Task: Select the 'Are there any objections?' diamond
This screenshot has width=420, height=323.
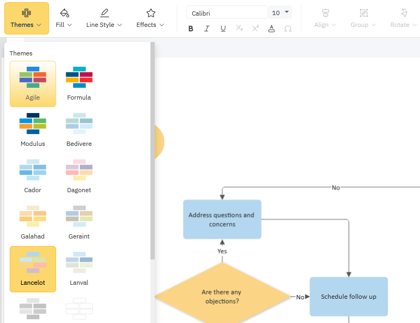Action: click(222, 296)
